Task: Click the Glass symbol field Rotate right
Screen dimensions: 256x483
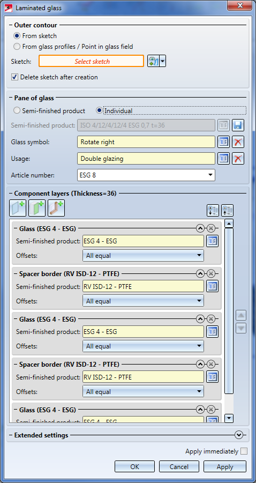Action: click(146, 142)
